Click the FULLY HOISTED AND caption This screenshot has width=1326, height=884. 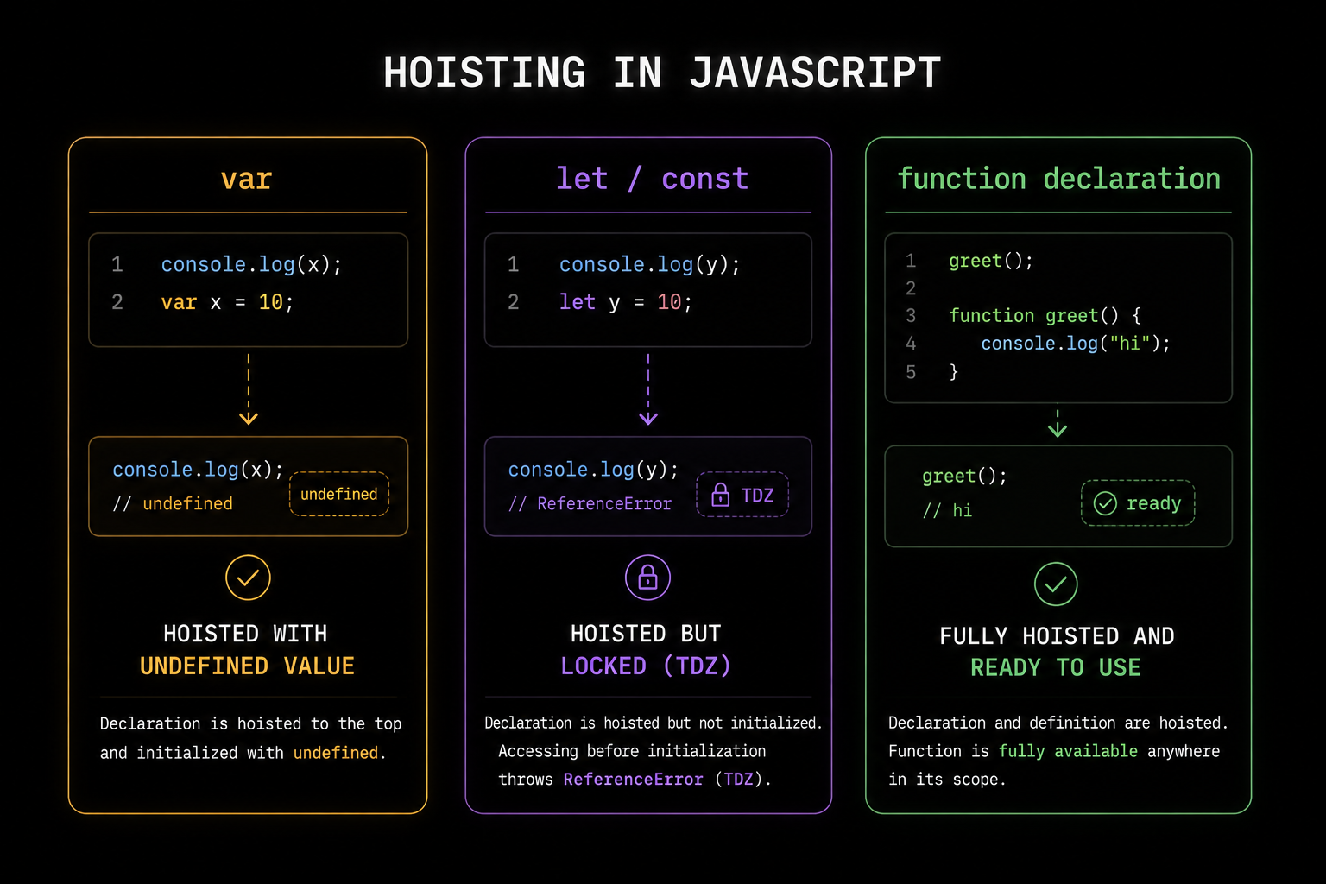coord(1057,636)
